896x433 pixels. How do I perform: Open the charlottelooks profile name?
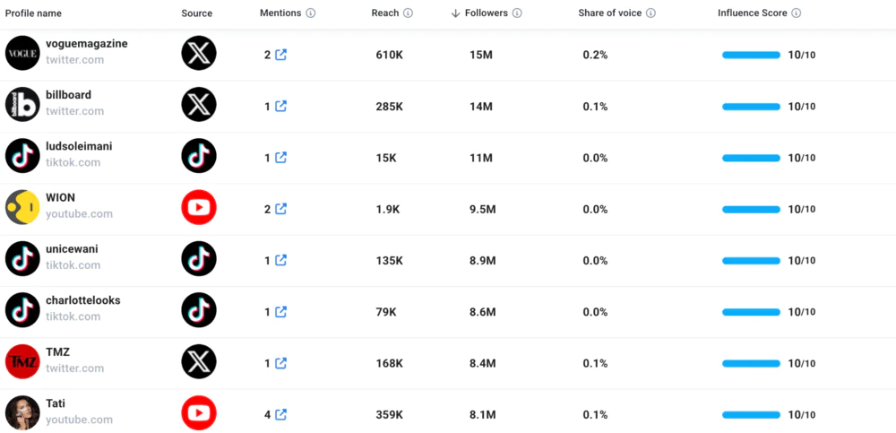[x=82, y=300]
